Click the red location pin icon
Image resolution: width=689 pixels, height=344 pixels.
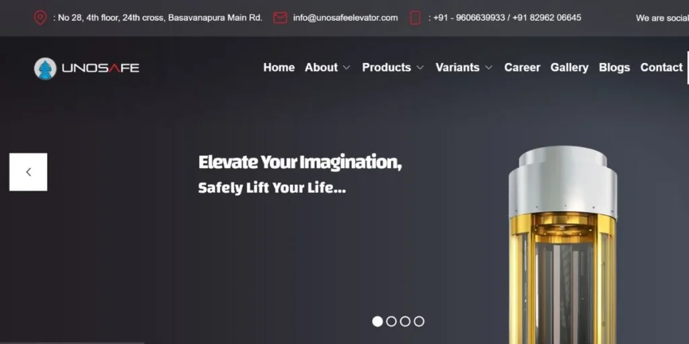pos(40,18)
